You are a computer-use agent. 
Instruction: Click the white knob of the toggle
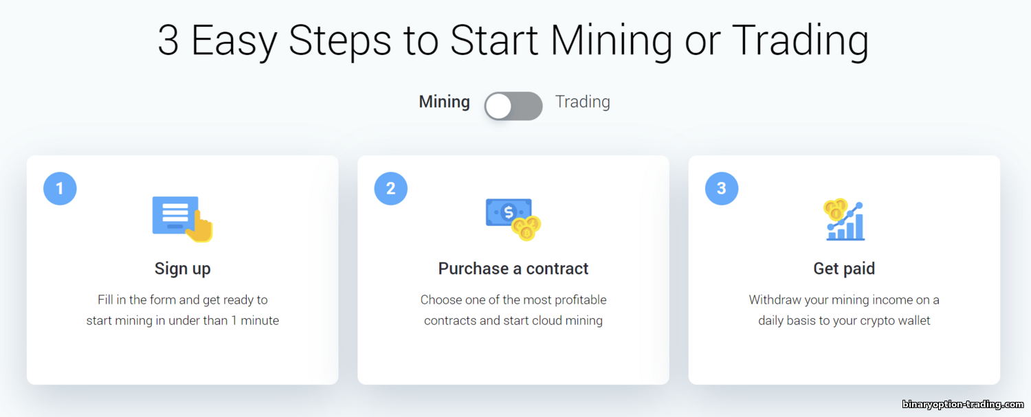coord(499,106)
